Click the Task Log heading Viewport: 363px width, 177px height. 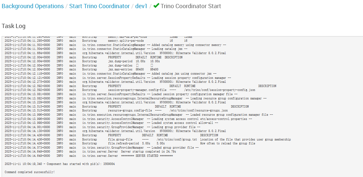click(x=13, y=26)
